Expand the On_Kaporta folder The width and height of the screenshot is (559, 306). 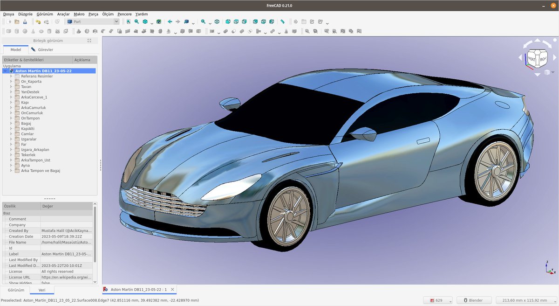11,82
